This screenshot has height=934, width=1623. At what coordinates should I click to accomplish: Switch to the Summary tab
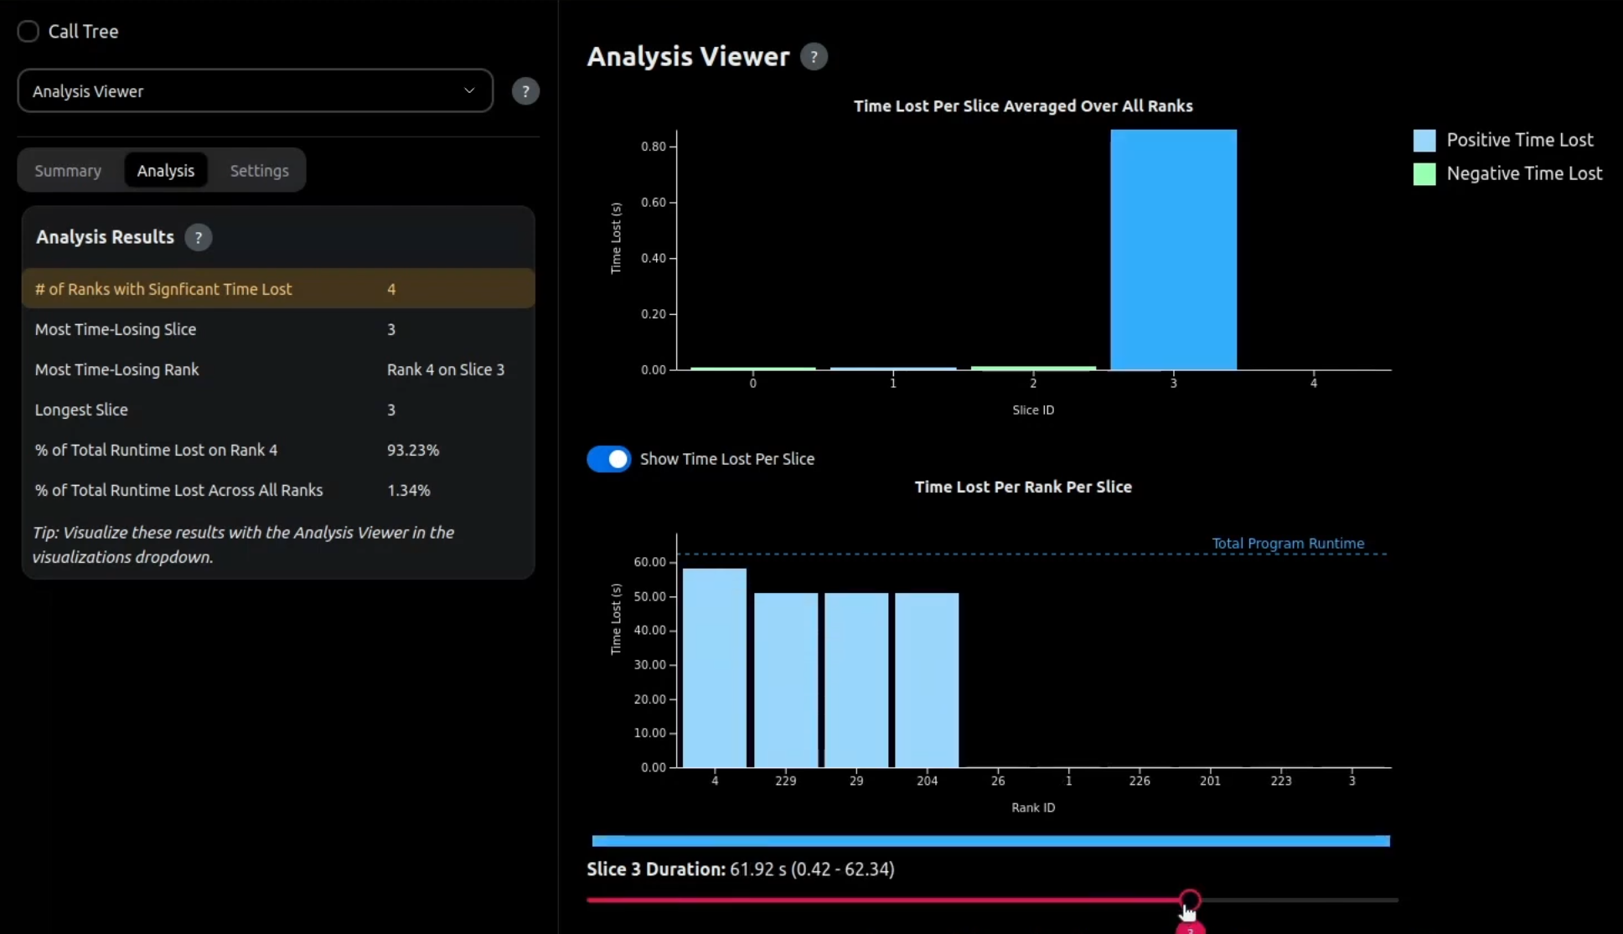[x=68, y=170]
